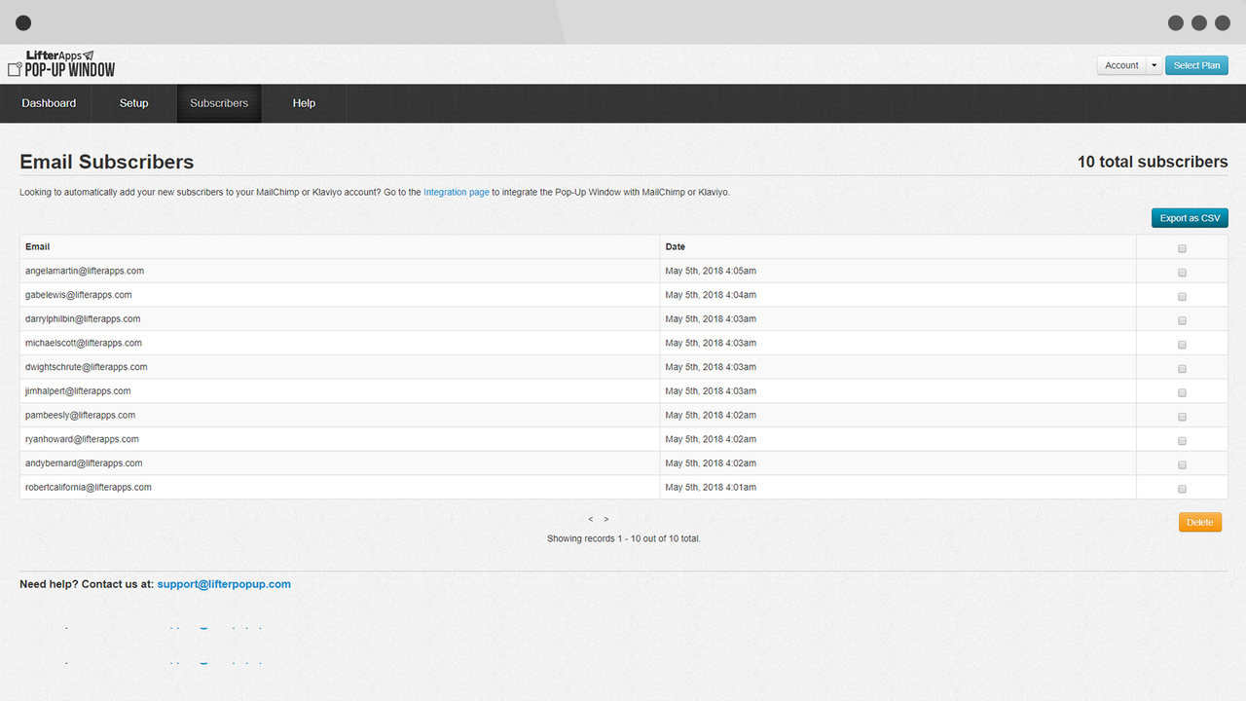Go to the previous page arrow
This screenshot has width=1246, height=701.
click(x=591, y=520)
